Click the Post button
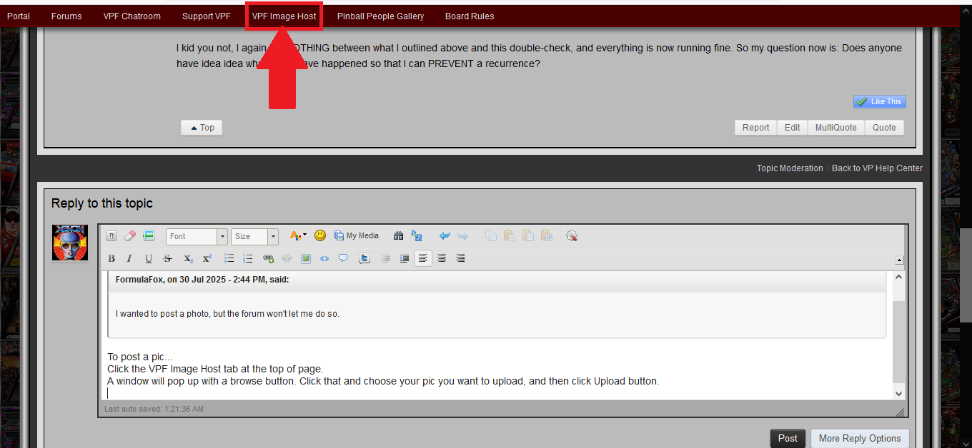Image resolution: width=972 pixels, height=448 pixels. 788,439
